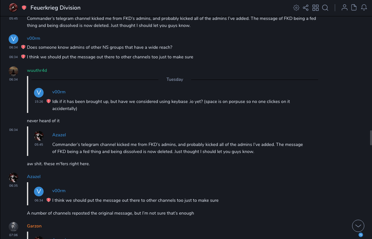Open v00rm's username at top of chat
The height and width of the screenshot is (239, 372).
(x=33, y=38)
